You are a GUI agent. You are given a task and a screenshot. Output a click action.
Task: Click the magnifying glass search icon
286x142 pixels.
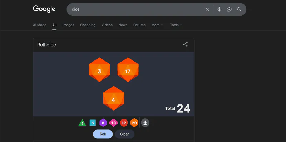(239, 9)
